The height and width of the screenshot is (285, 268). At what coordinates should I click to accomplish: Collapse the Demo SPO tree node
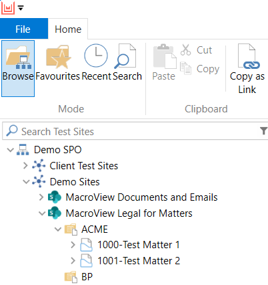(11, 150)
